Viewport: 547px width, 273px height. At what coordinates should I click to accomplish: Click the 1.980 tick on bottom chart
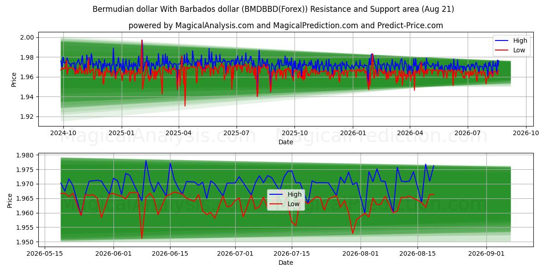click(26, 155)
